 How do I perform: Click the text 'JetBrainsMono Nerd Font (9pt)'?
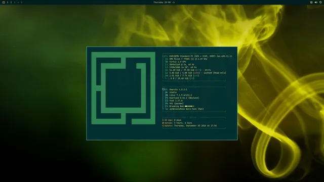(x=187, y=109)
